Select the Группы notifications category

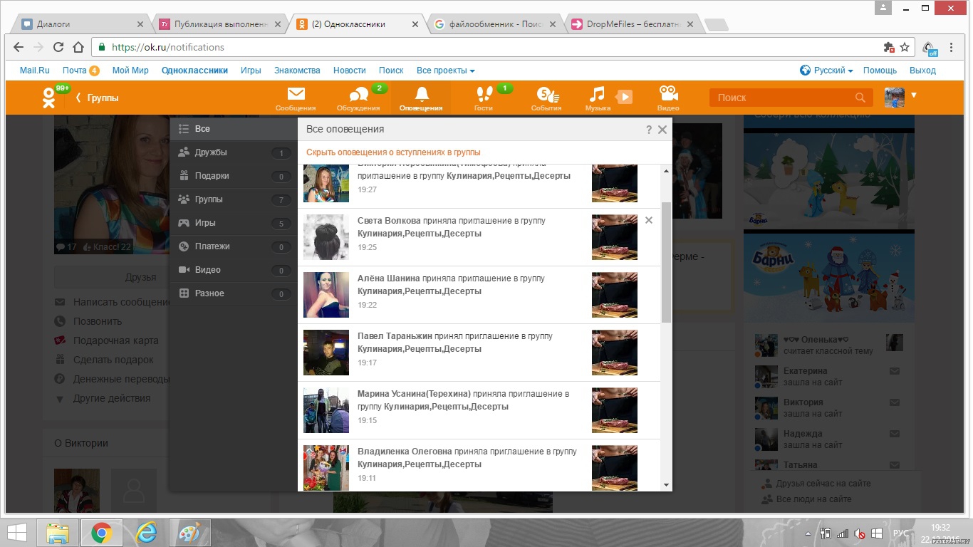(x=234, y=199)
